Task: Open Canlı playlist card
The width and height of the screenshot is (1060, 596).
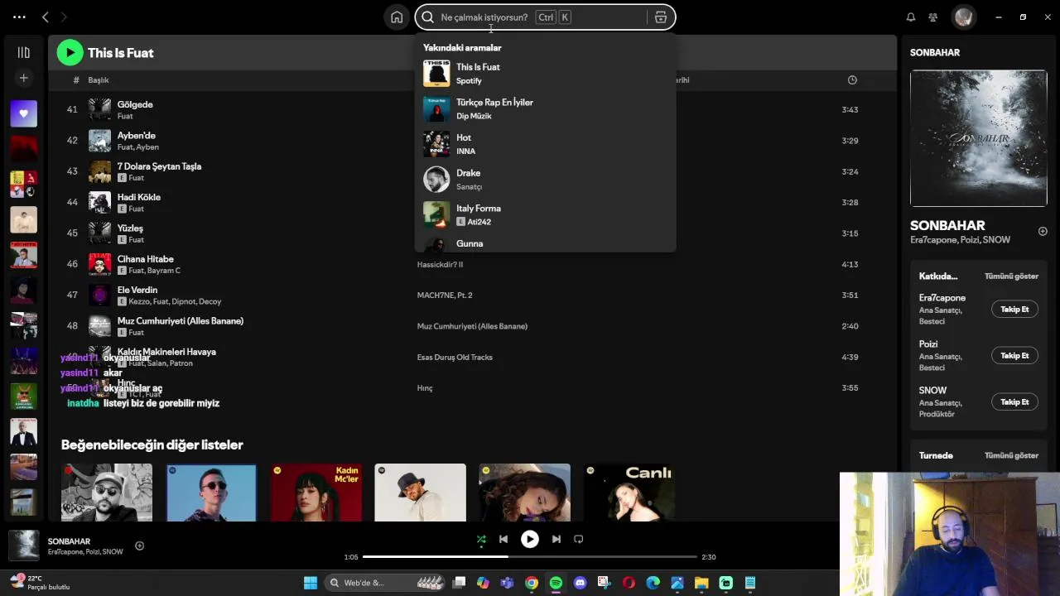Action: click(x=629, y=493)
